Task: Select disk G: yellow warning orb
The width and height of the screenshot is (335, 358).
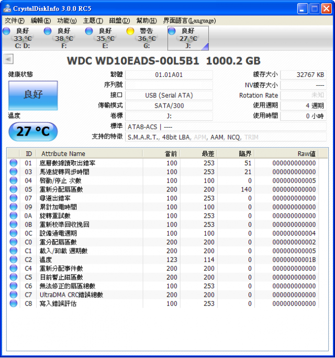Action: pos(130,31)
